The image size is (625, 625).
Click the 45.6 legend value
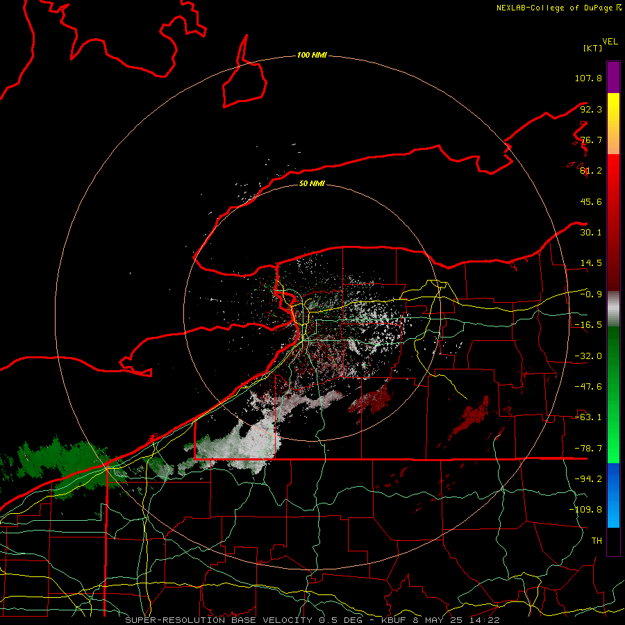click(591, 201)
